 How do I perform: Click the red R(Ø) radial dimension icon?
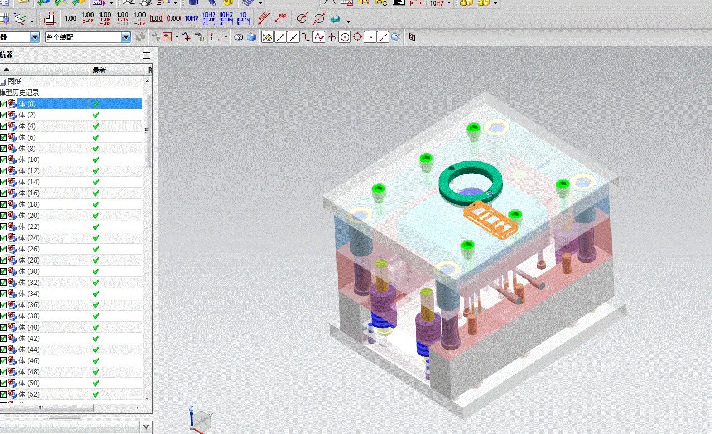click(262, 18)
